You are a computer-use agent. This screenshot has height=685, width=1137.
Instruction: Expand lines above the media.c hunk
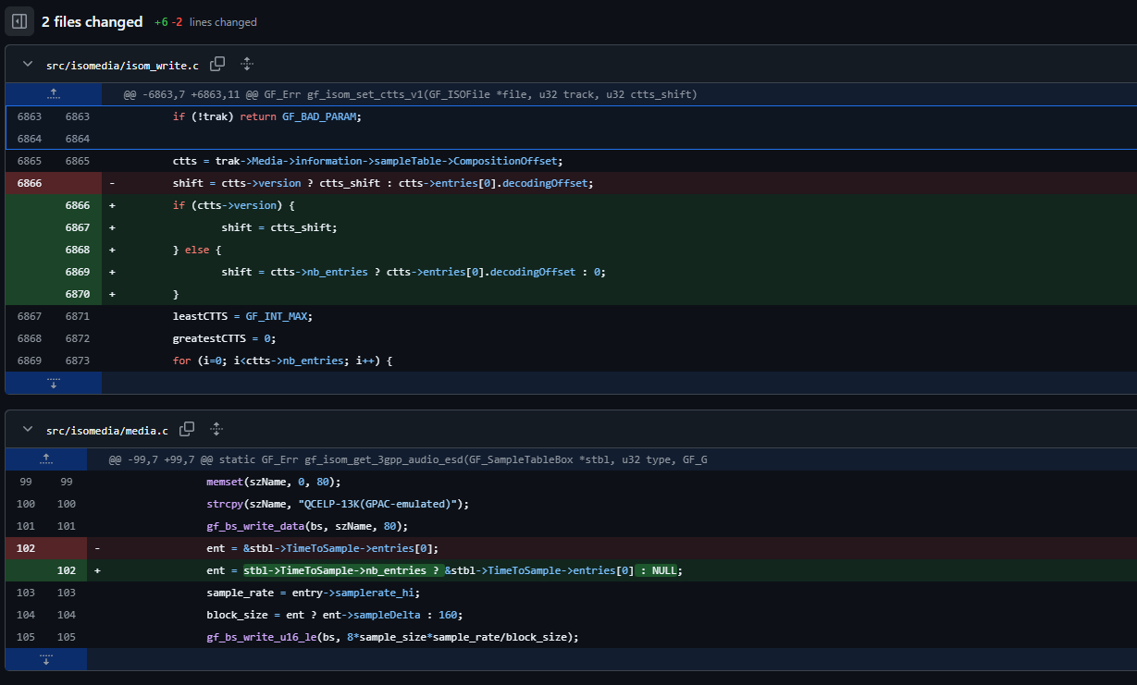(x=45, y=459)
